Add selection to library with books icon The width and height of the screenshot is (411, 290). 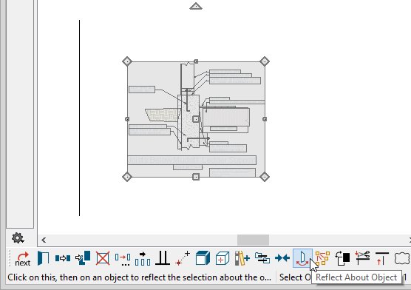click(242, 258)
